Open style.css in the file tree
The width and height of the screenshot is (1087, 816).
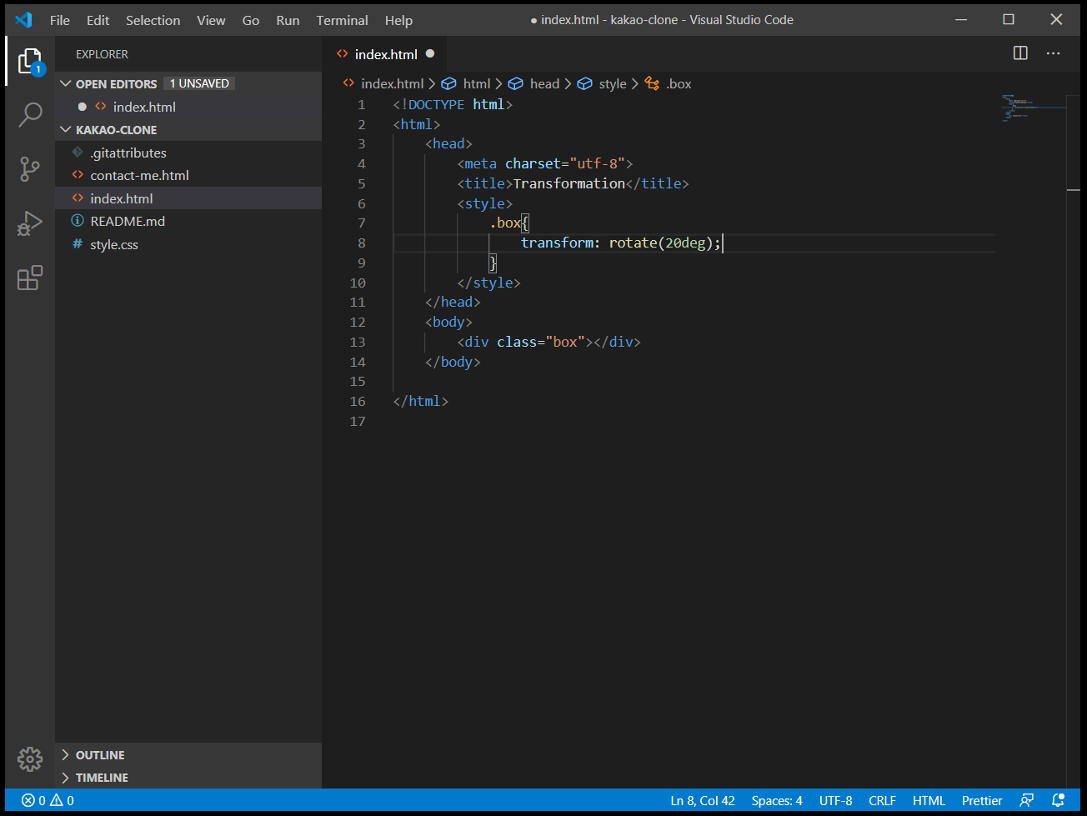coord(188,244)
